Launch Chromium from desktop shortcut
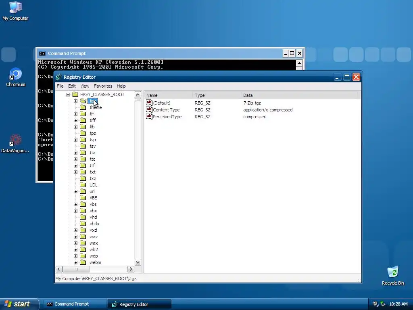 pyautogui.click(x=16, y=77)
